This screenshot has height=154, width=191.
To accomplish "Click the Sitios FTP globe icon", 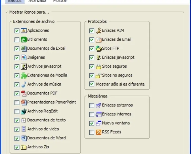I will [x=99, y=49].
